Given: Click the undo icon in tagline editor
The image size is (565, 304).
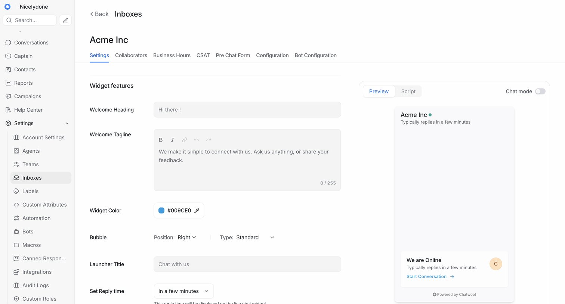Looking at the screenshot, I should point(197,140).
